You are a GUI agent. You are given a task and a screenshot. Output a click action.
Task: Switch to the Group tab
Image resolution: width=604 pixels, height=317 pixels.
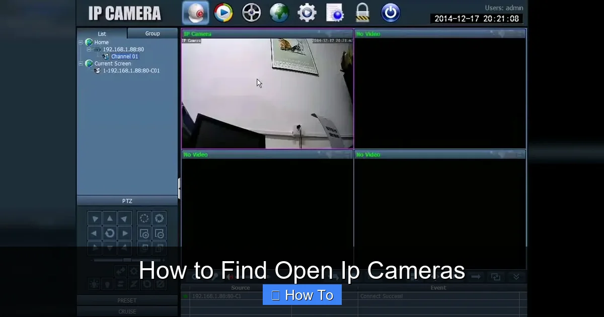coord(153,34)
